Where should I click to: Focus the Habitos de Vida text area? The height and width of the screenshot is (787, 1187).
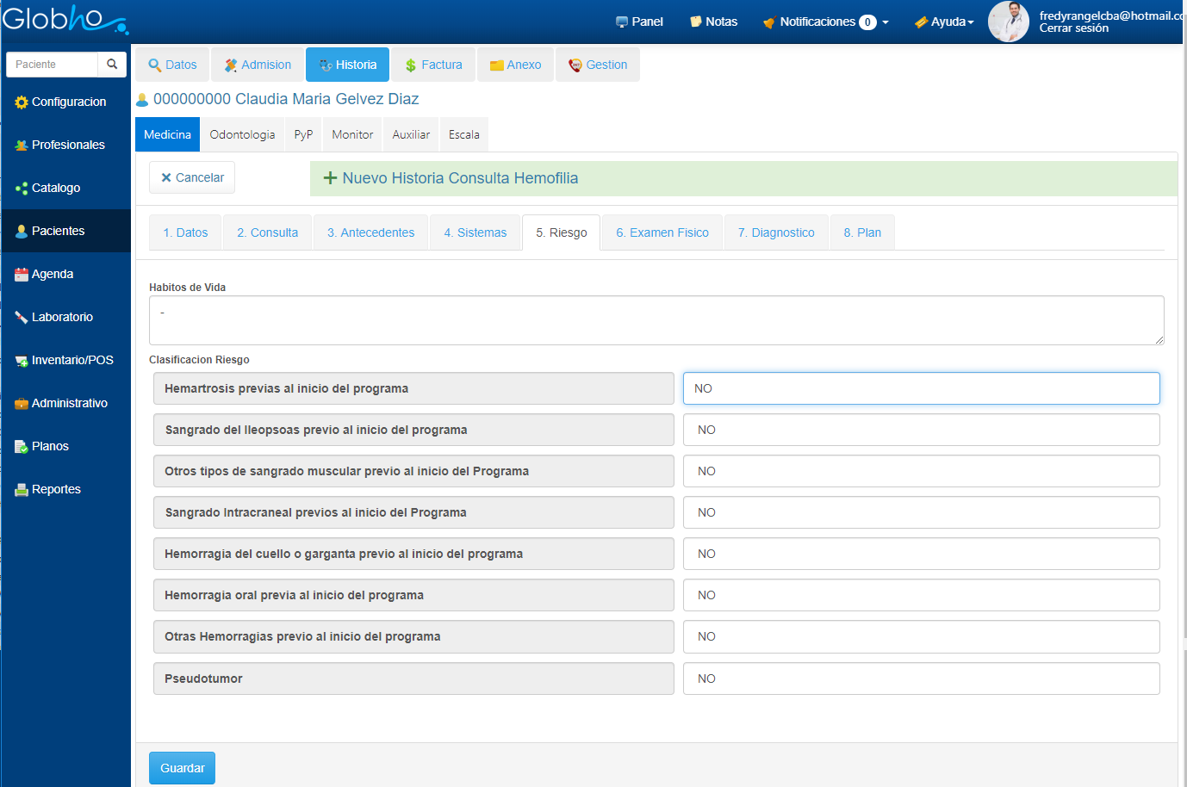(656, 320)
